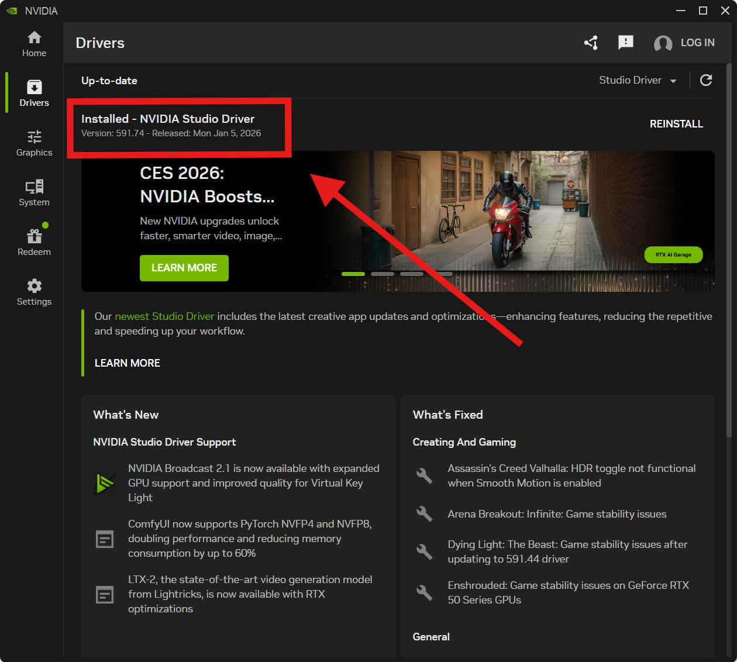Click the share icon in header

point(591,43)
